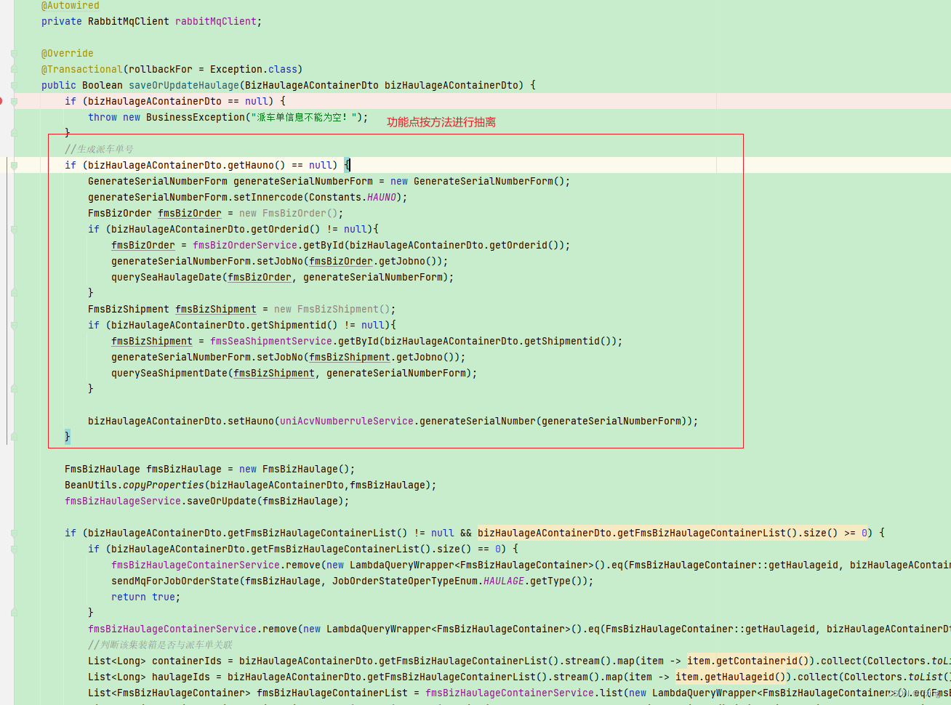
Task: Toggle the breakpoint on the null-check line
Action: tap(2, 101)
